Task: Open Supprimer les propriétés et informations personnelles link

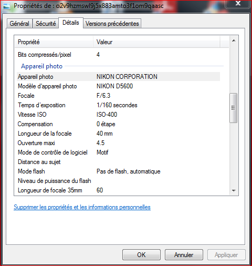Action: coord(82,207)
